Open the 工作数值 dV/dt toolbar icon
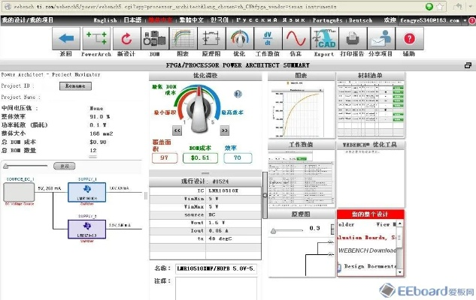The image size is (476, 300). tap(266, 37)
